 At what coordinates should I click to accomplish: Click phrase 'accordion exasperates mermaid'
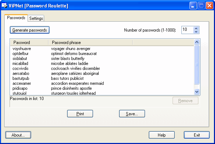point(77,83)
